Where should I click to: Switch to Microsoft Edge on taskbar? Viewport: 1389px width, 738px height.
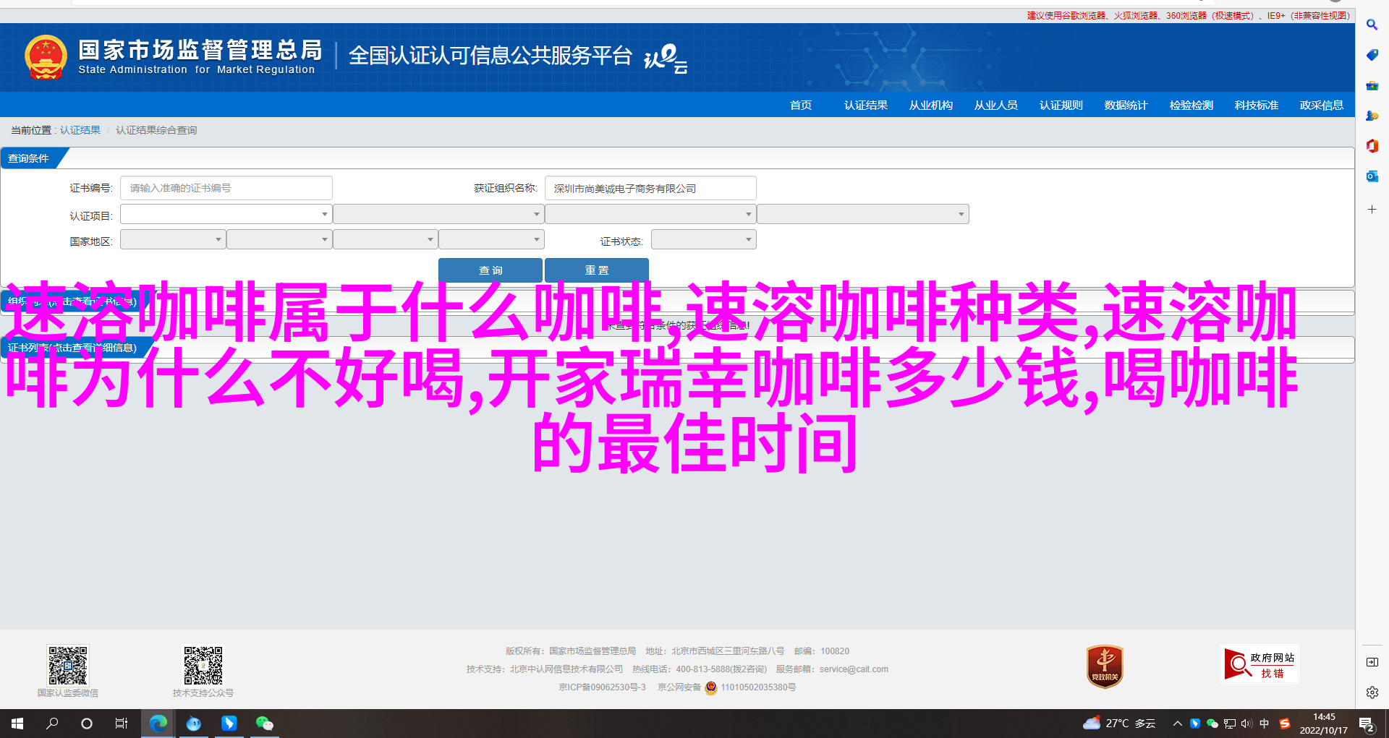[x=158, y=724]
